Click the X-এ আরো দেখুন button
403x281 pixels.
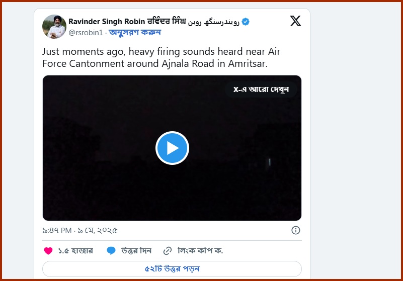[x=261, y=89]
